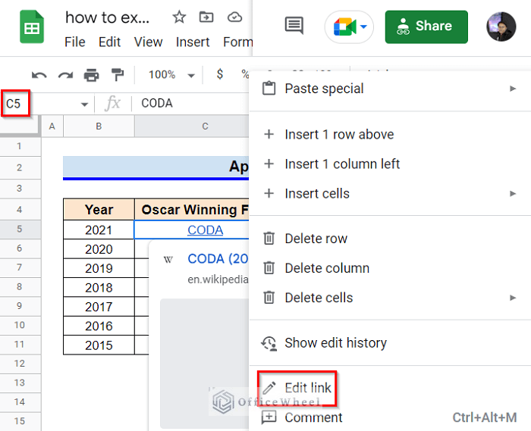Click the undo arrow icon
Viewport: 531px width, 431px height.
[39, 75]
